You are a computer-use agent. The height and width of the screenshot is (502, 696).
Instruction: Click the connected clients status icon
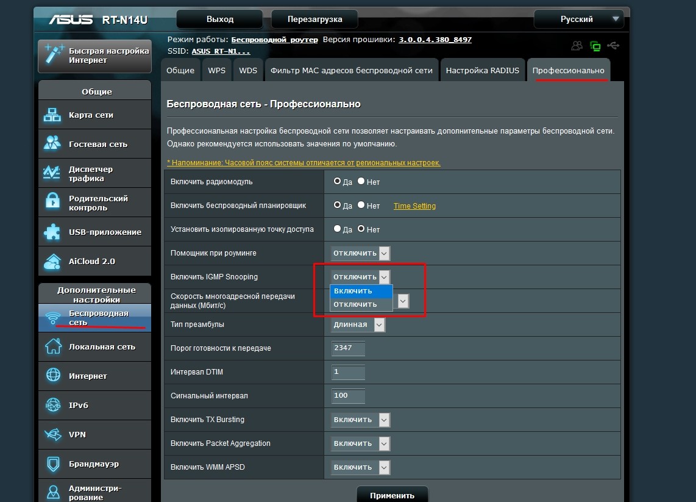click(x=577, y=45)
